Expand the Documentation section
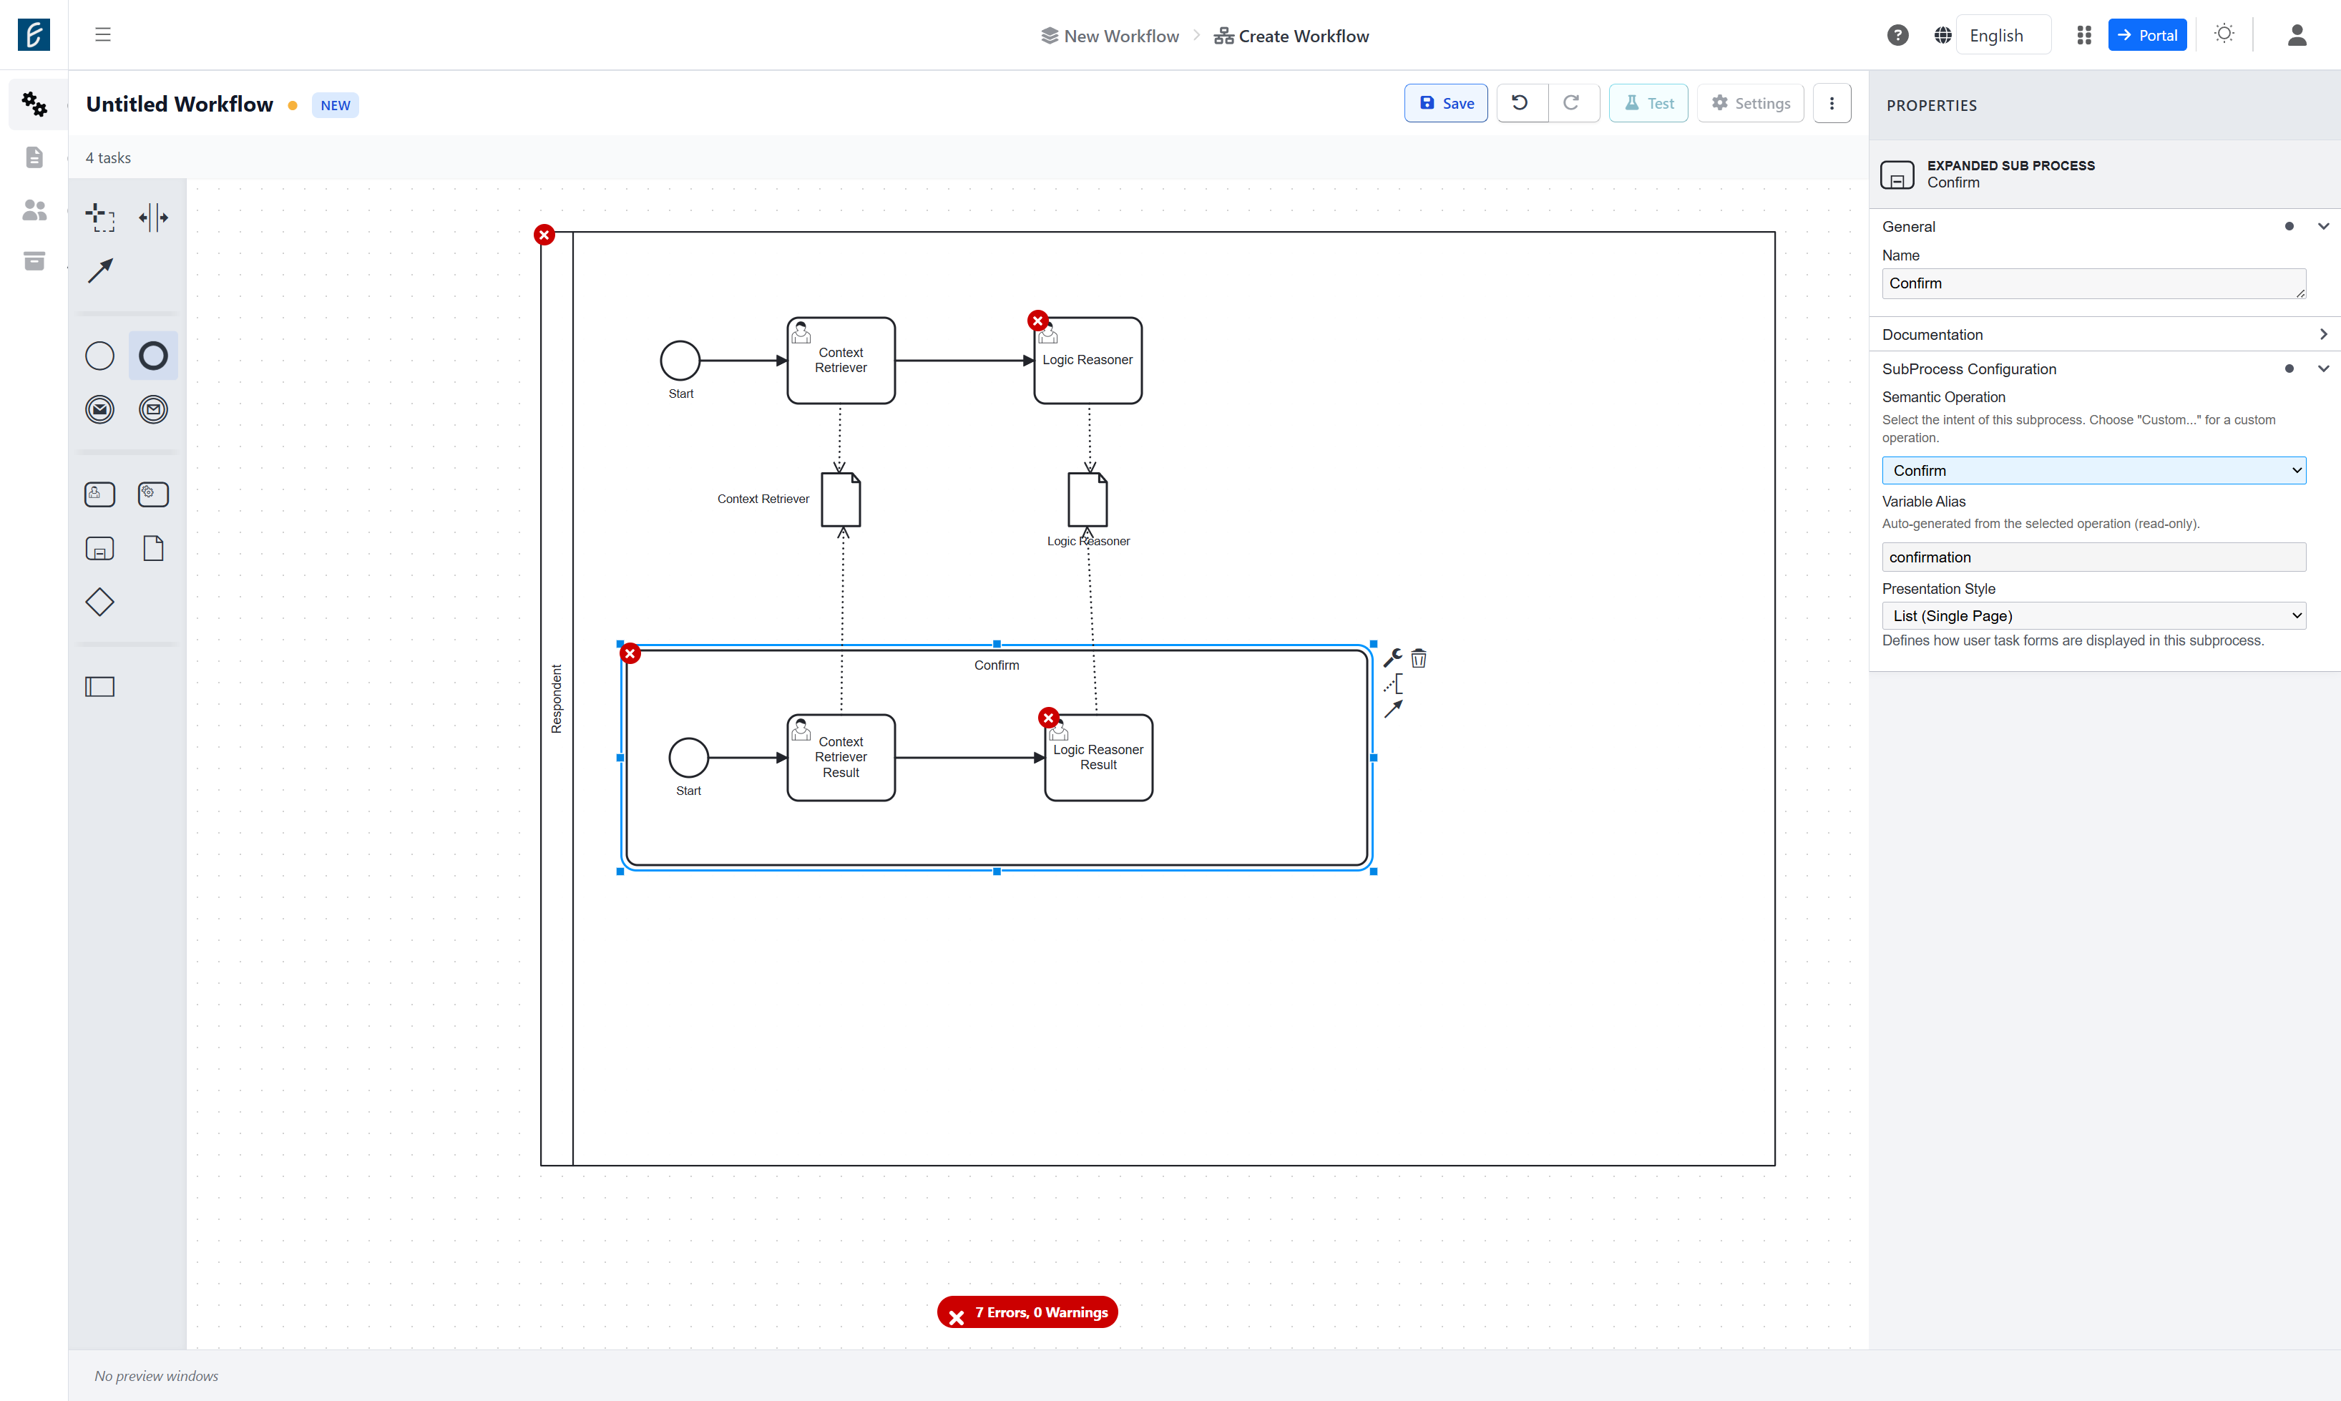Image resolution: width=2341 pixels, height=1401 pixels. (2323, 334)
